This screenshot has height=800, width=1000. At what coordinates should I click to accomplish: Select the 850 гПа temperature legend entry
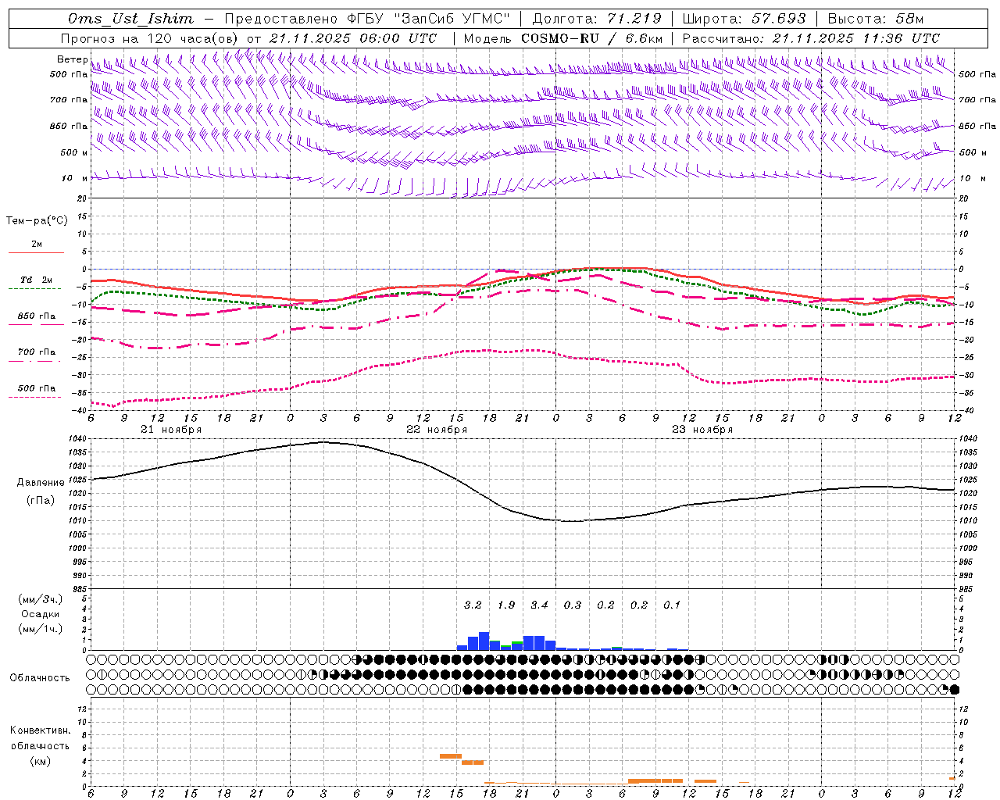tap(37, 316)
